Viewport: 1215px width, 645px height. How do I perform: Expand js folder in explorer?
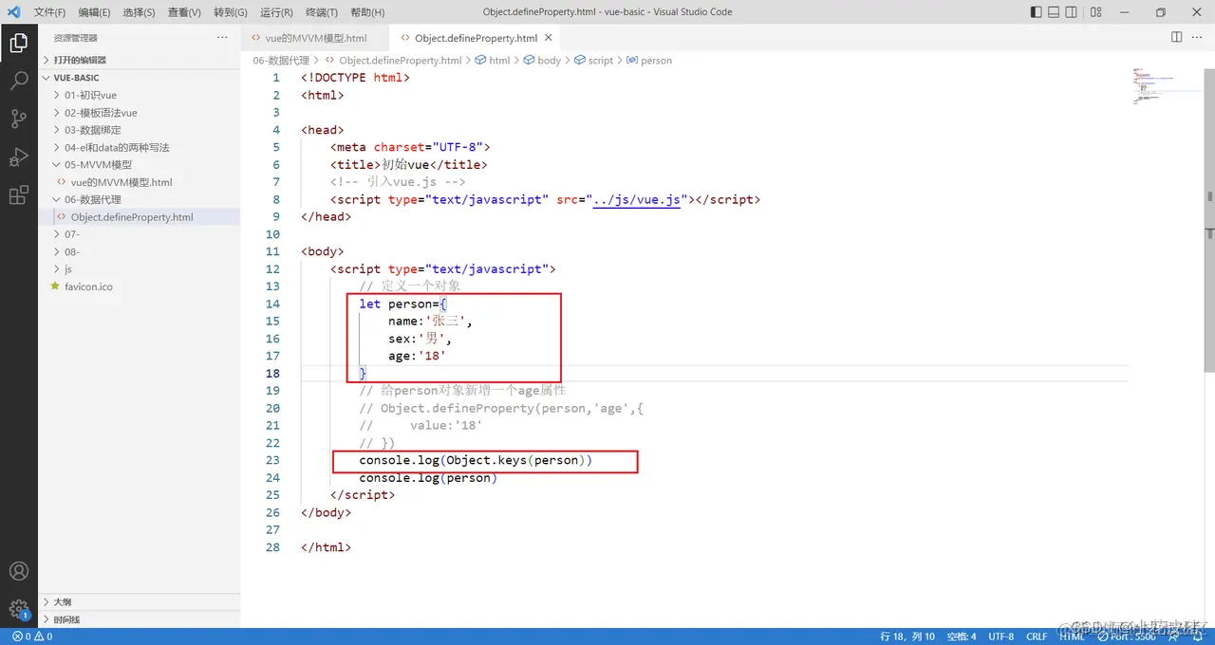pos(140,268)
